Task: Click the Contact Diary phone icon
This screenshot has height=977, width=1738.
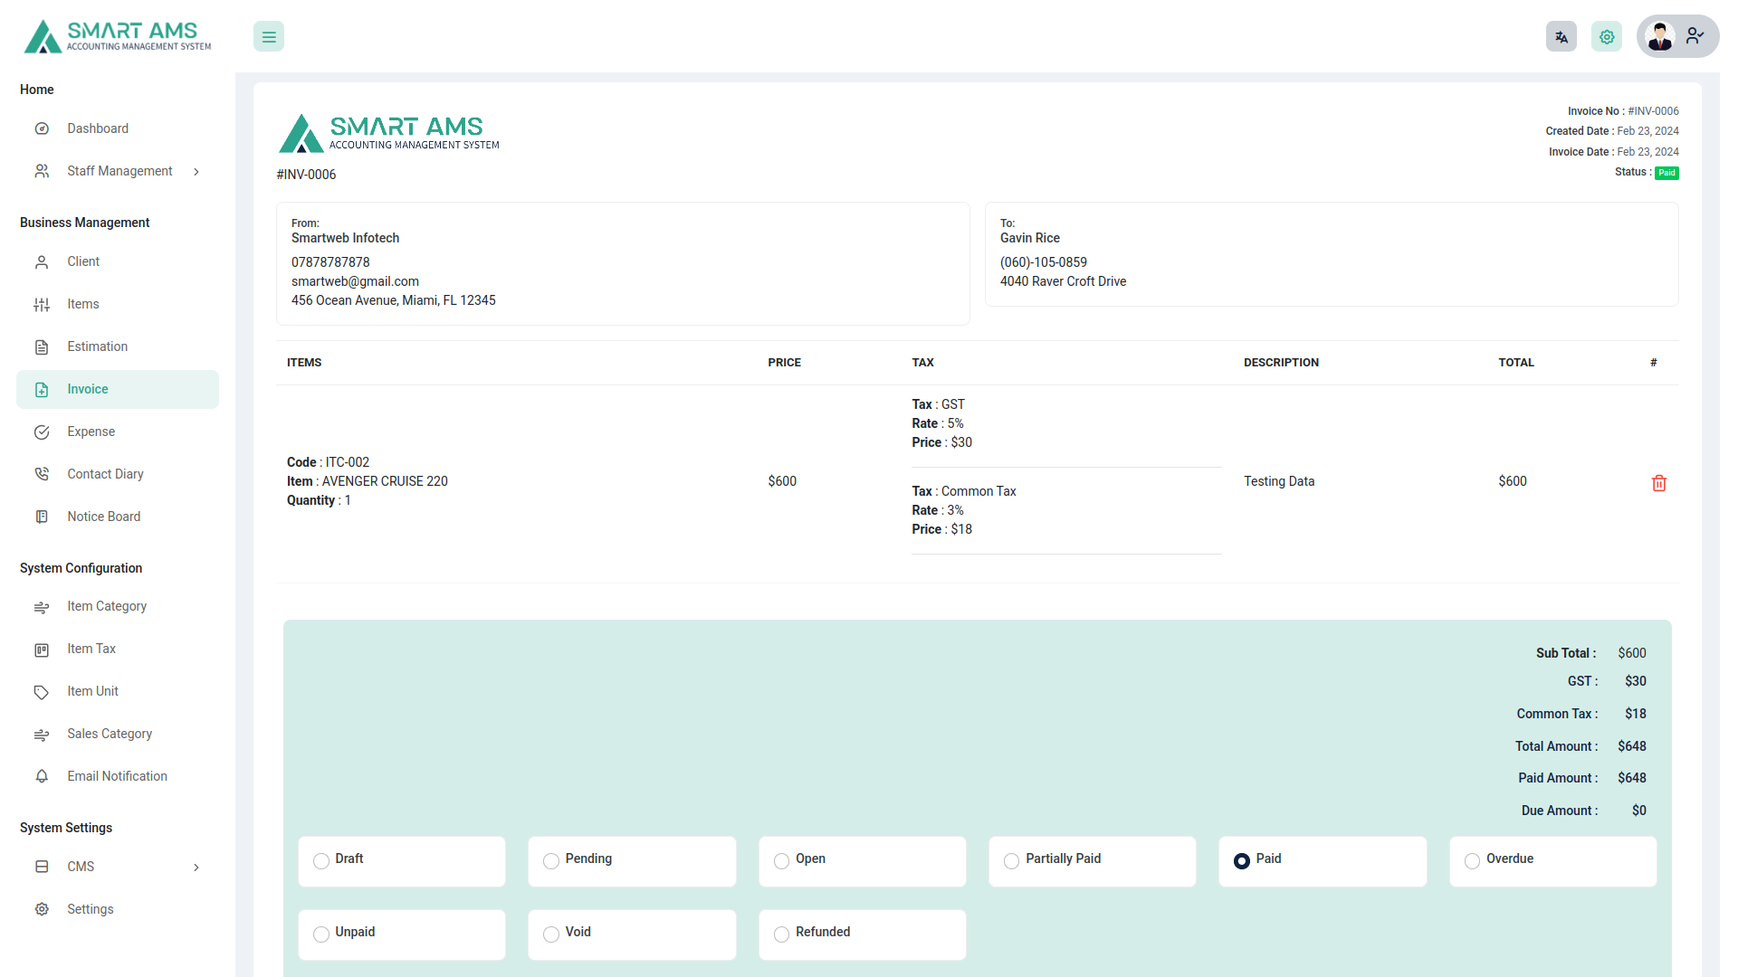Action: (x=42, y=473)
